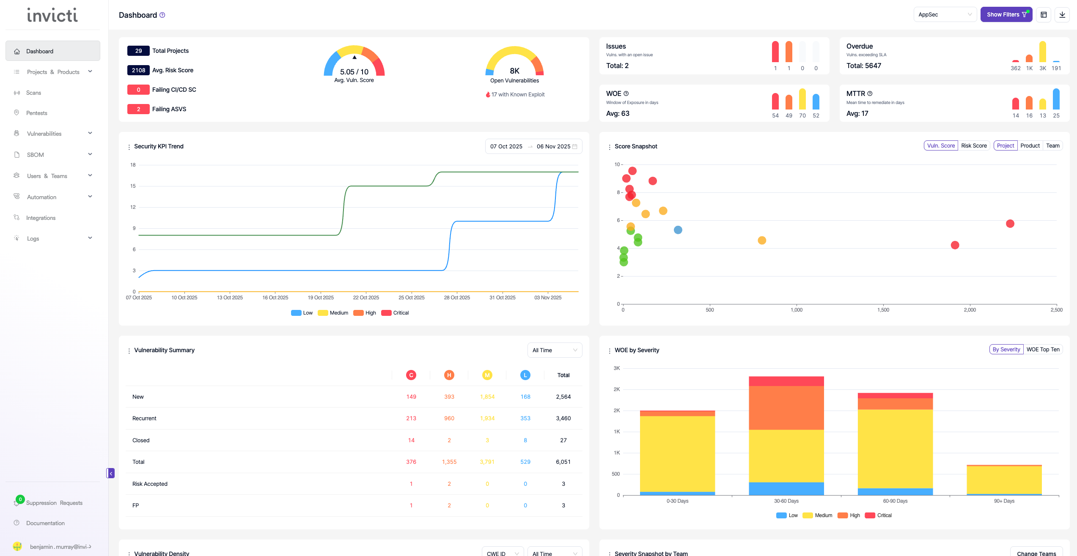Open the AppSec dropdown selector
The width and height of the screenshot is (1077, 556).
pos(945,15)
